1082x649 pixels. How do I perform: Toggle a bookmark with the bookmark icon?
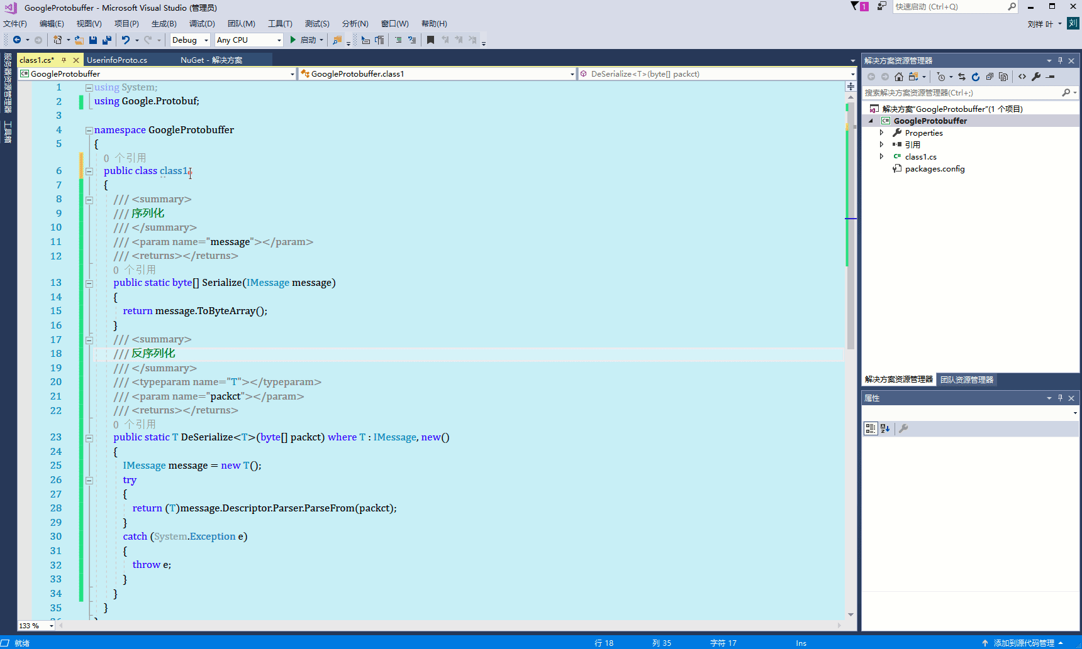click(430, 40)
